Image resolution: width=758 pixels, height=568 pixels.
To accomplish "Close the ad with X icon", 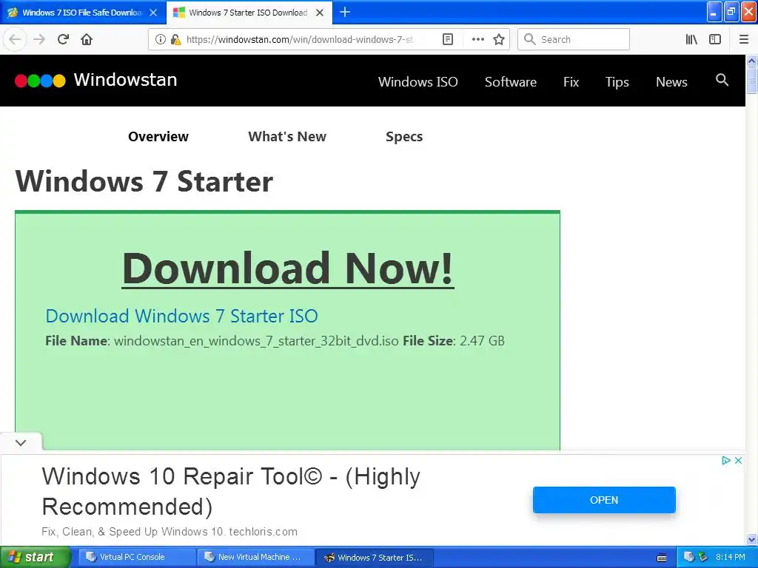I will [x=738, y=460].
